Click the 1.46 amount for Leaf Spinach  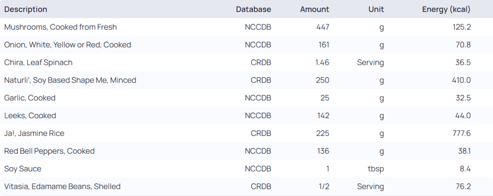322,62
